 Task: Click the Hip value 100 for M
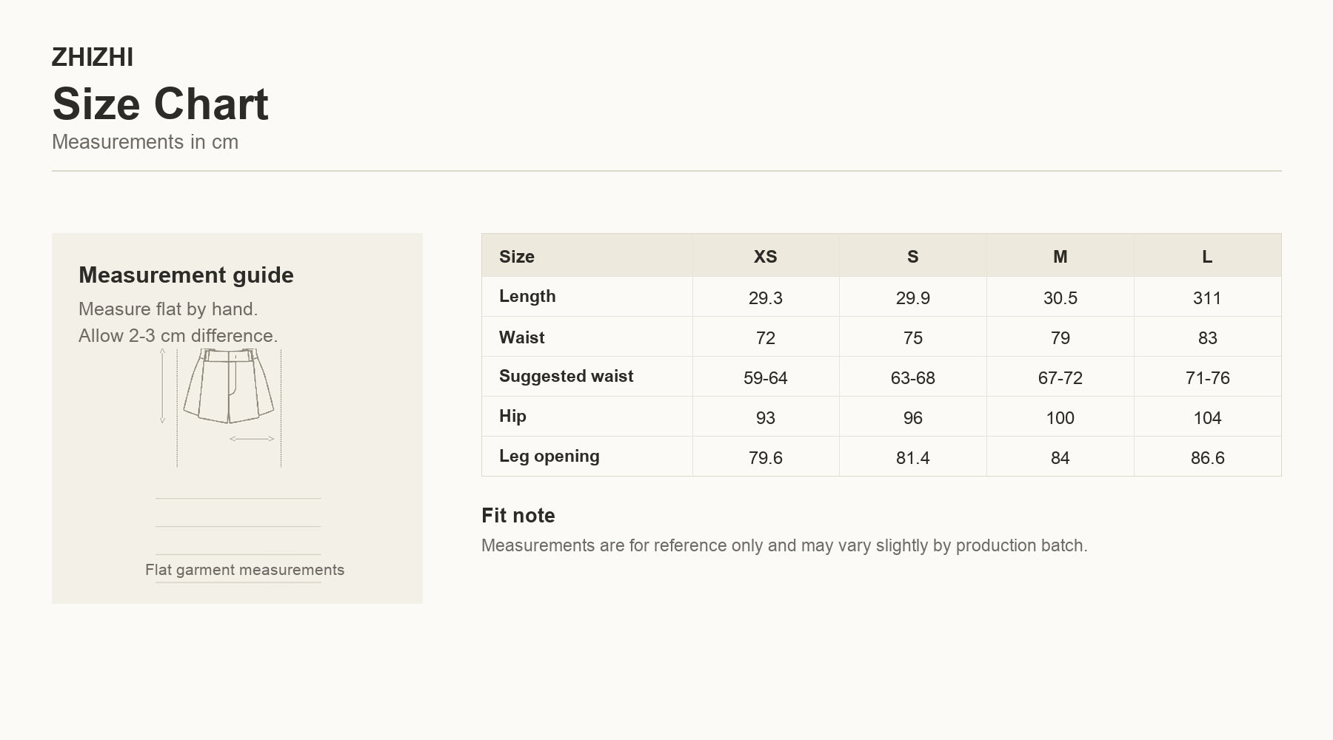pyautogui.click(x=1060, y=417)
